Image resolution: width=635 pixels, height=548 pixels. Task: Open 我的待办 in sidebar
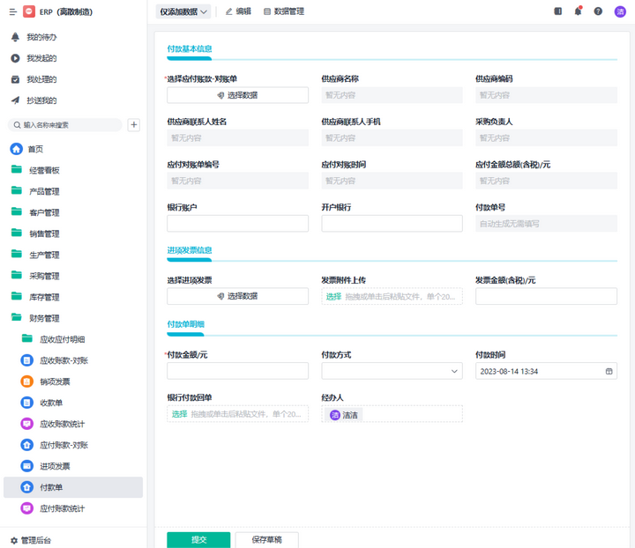pyautogui.click(x=41, y=37)
